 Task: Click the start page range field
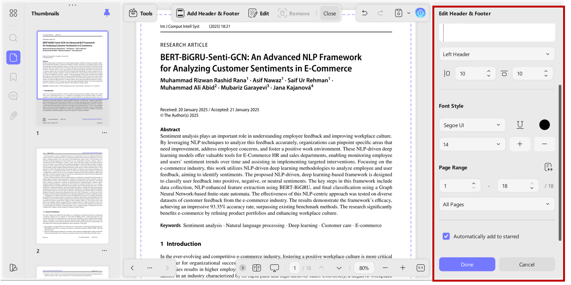[460, 186]
